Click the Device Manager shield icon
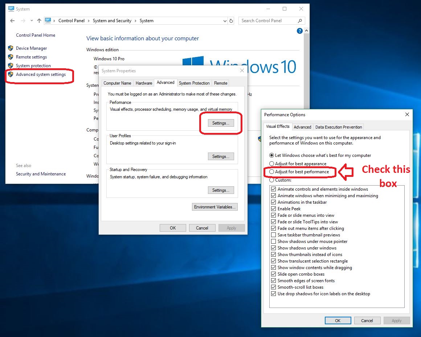Screen dimensions: 421x337 coord(11,48)
